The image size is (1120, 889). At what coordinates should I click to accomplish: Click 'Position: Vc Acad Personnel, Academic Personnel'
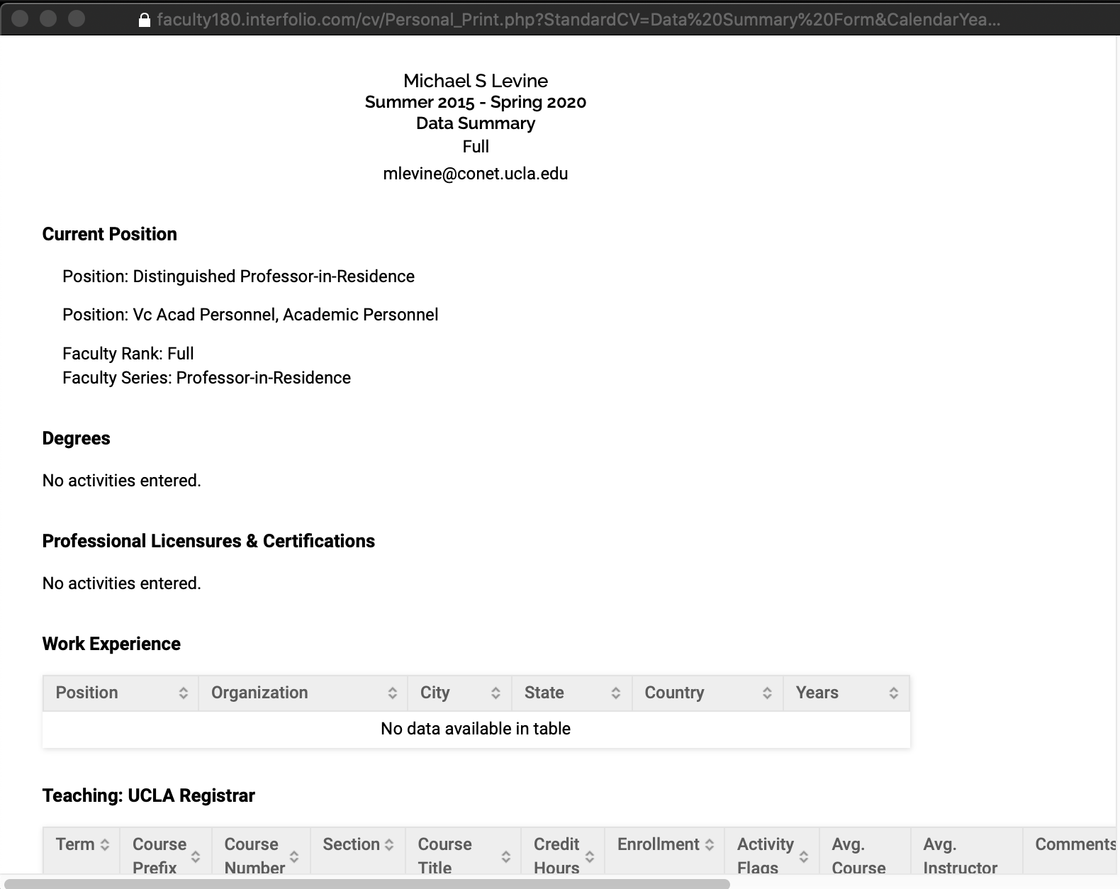pyautogui.click(x=250, y=315)
